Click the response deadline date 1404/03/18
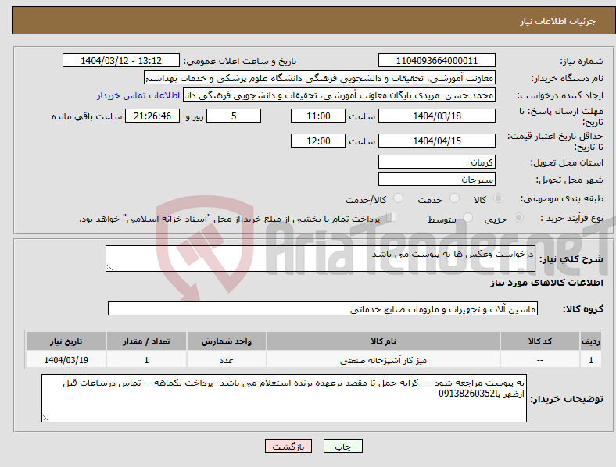This screenshot has height=467, width=616. coord(436,116)
